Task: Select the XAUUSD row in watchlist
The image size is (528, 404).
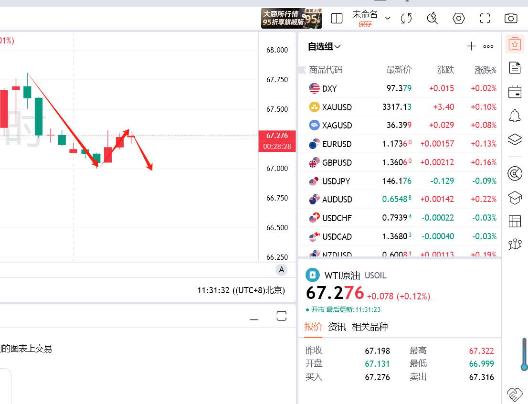Action: coord(400,107)
